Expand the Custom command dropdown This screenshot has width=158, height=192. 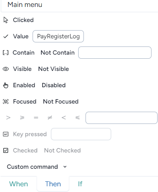(37, 167)
